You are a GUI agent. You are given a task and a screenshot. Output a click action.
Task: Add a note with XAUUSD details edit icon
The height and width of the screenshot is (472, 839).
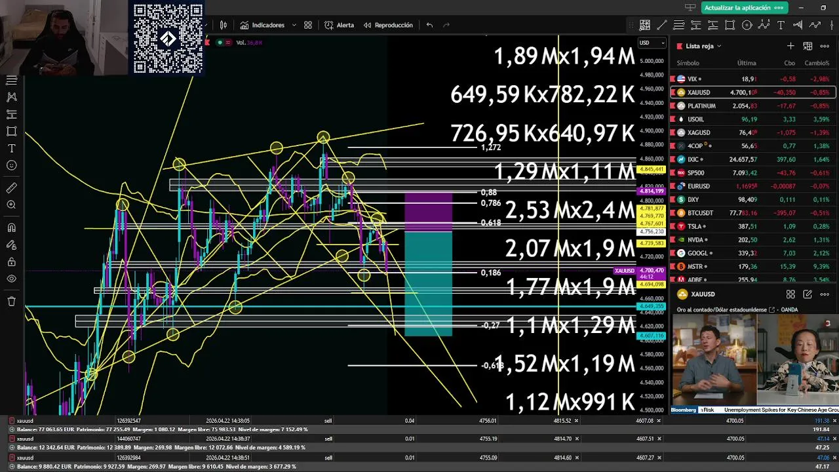click(x=808, y=294)
